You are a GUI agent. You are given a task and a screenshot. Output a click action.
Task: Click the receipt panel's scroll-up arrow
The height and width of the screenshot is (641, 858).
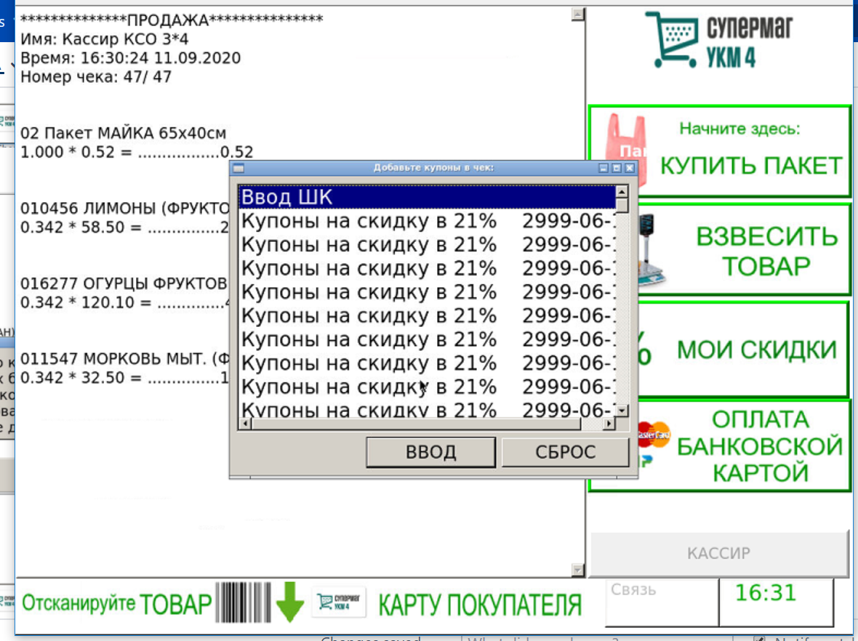pos(577,14)
